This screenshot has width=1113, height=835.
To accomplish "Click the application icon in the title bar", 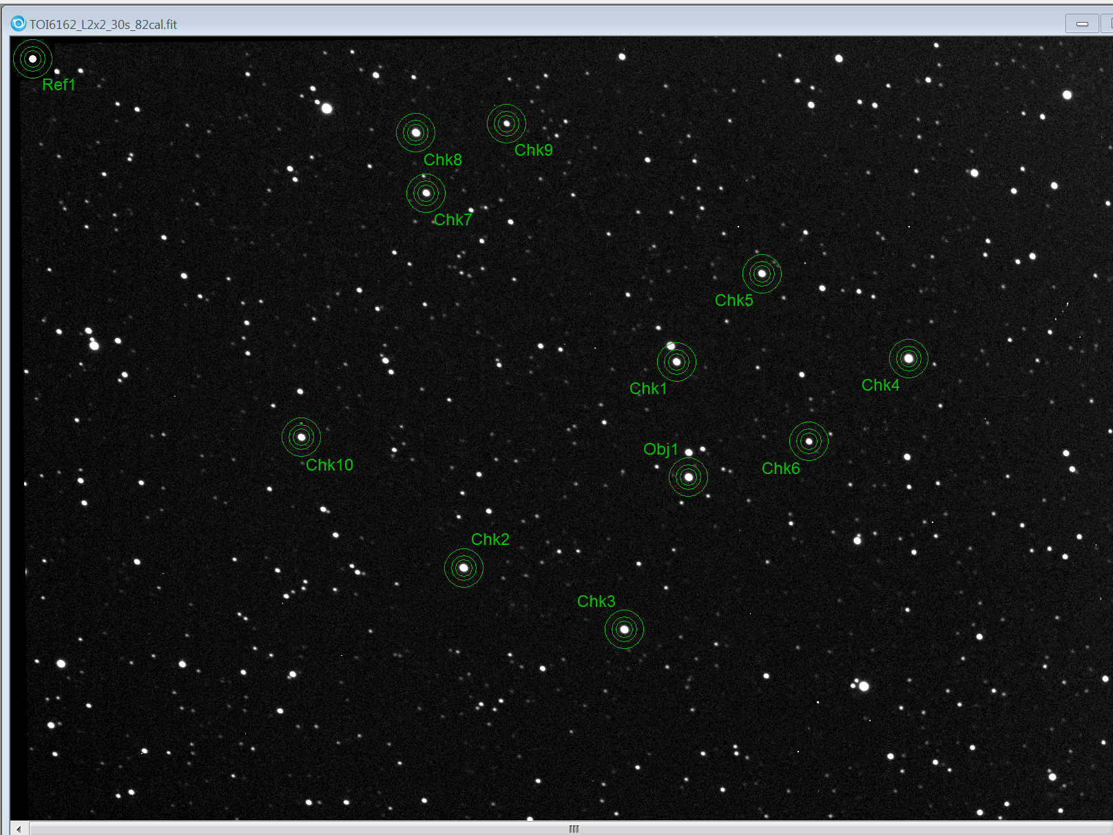I will pos(19,24).
